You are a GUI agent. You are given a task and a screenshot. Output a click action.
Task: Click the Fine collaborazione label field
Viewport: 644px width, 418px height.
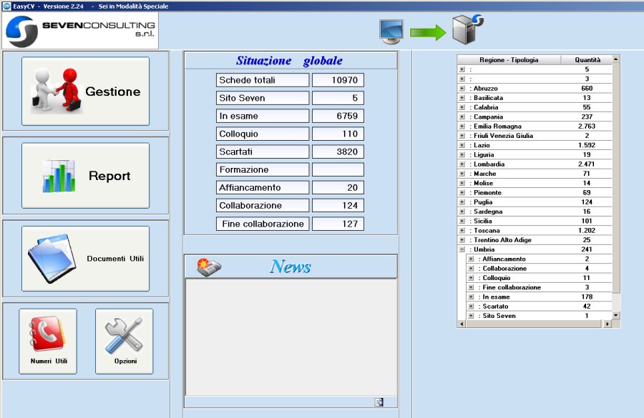coord(263,224)
